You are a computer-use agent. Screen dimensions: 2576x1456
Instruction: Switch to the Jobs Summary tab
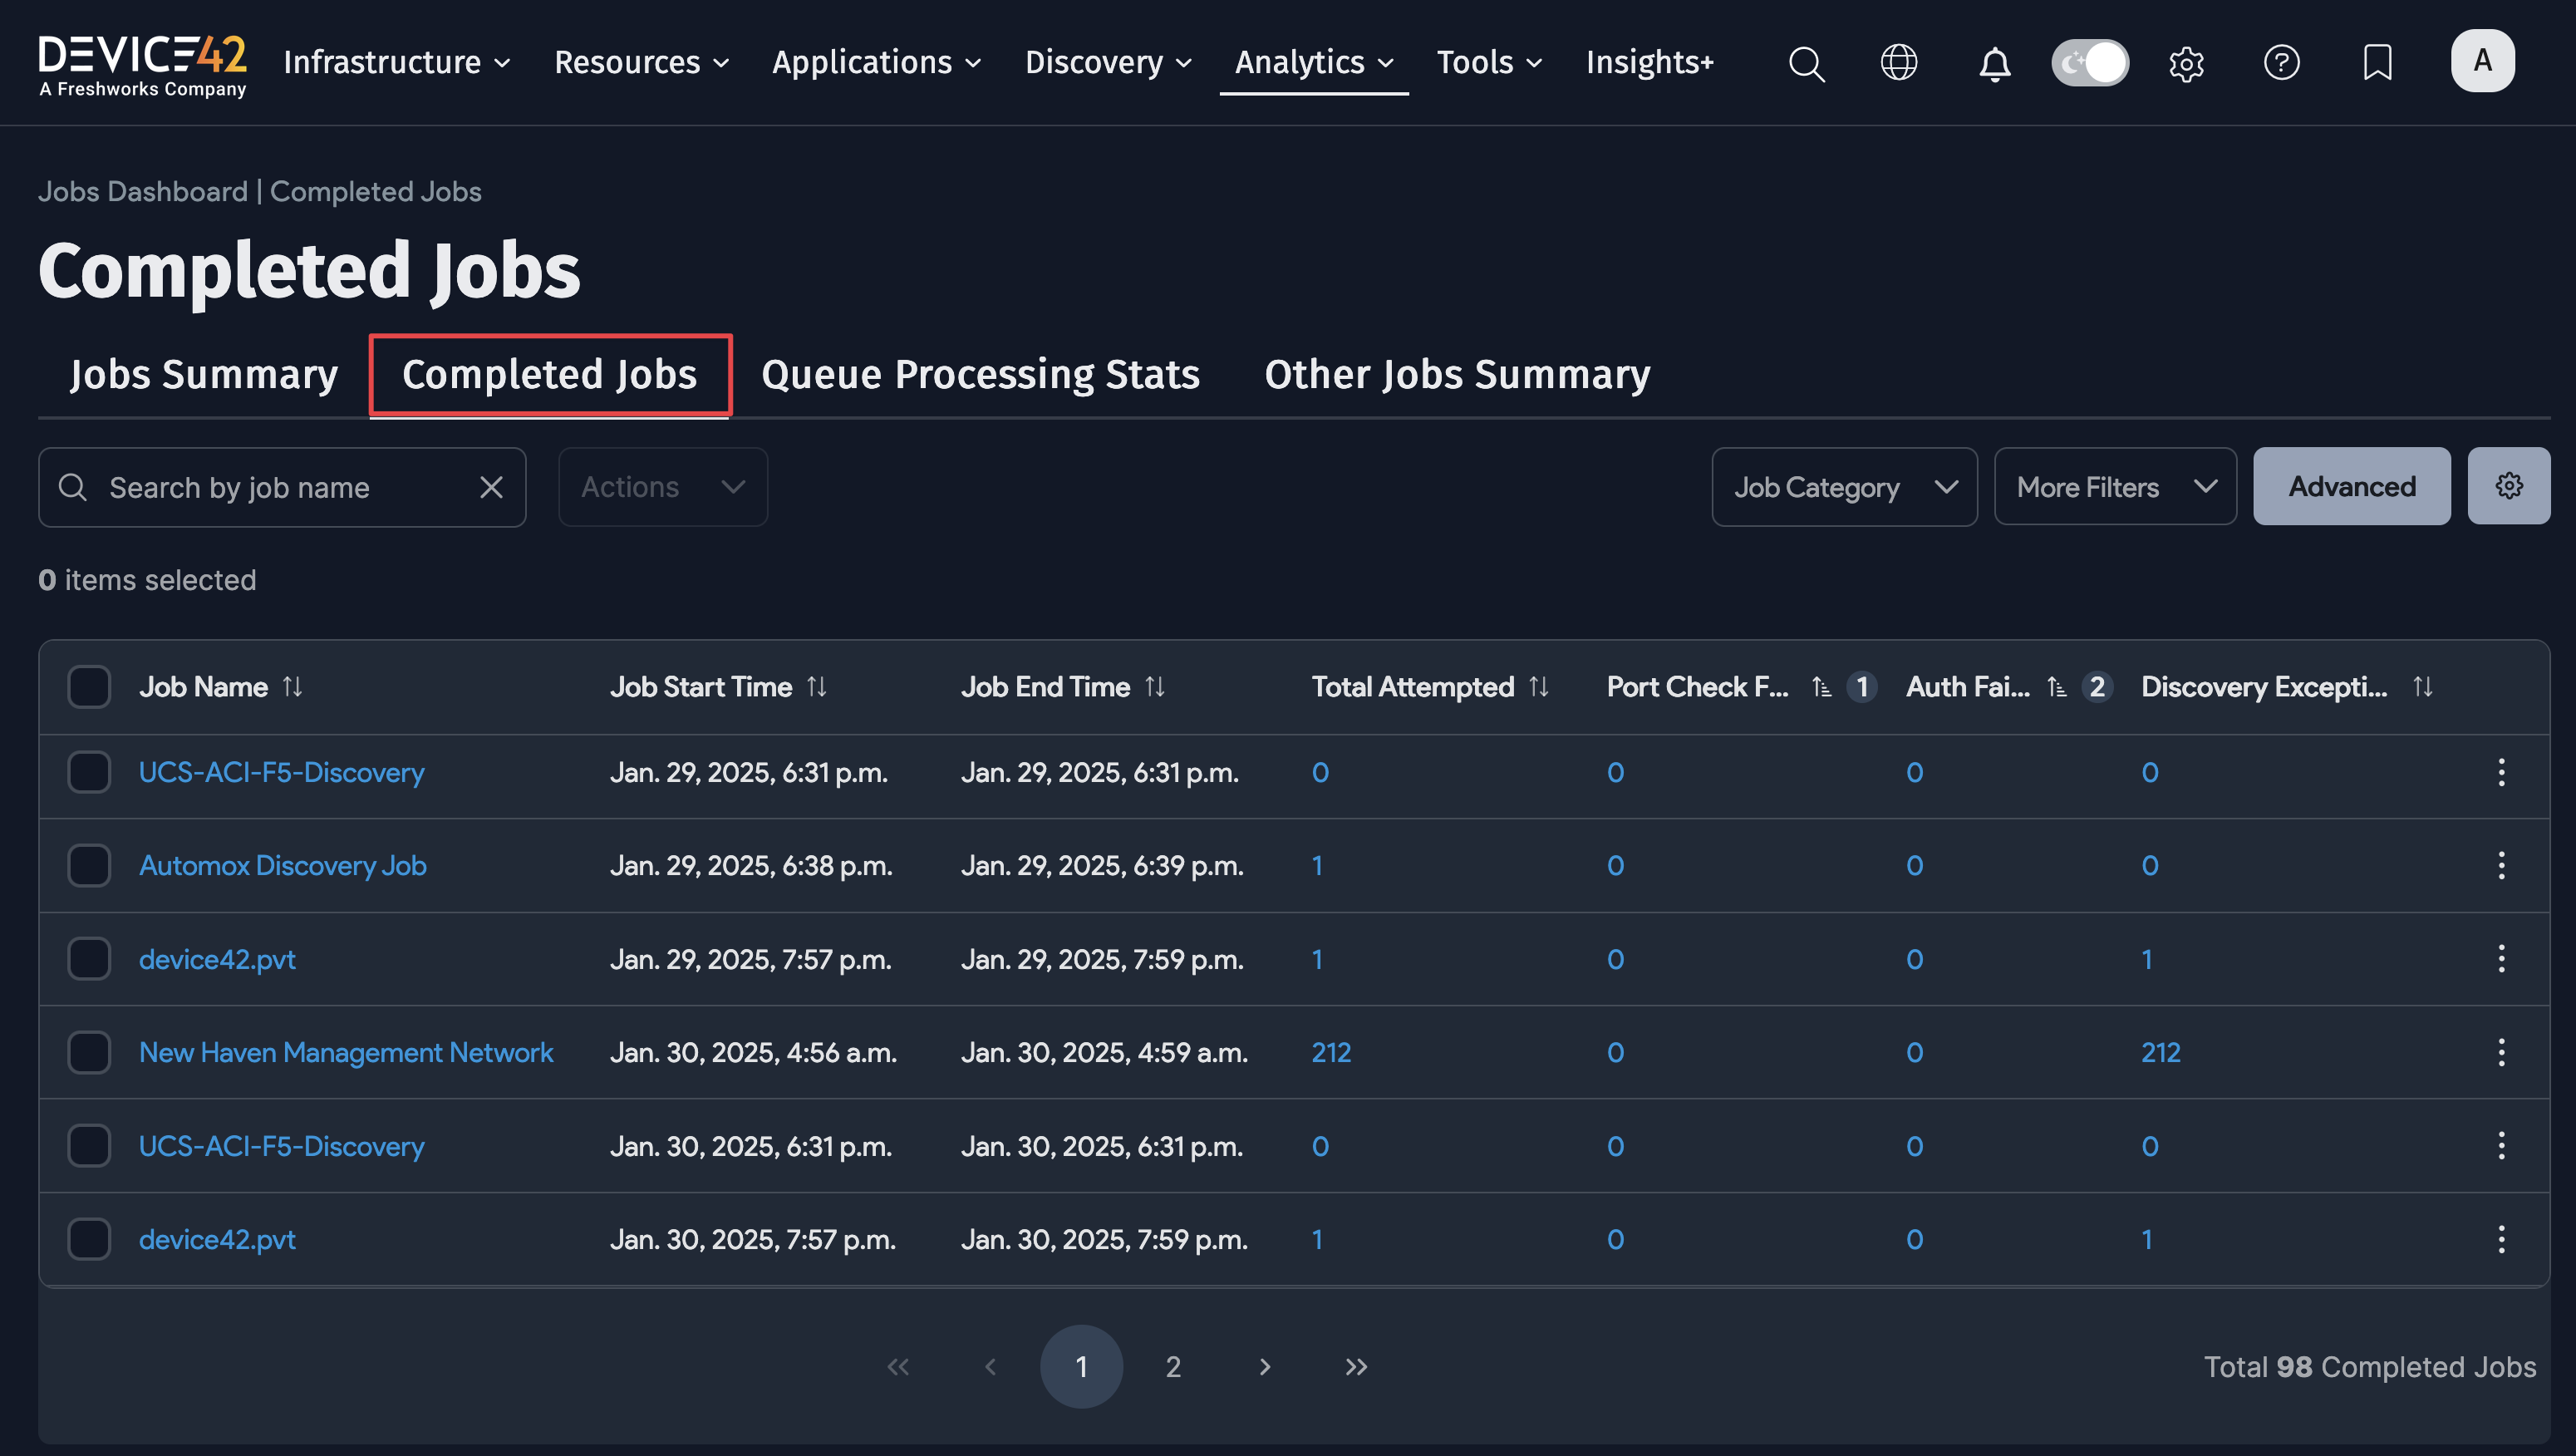(204, 374)
